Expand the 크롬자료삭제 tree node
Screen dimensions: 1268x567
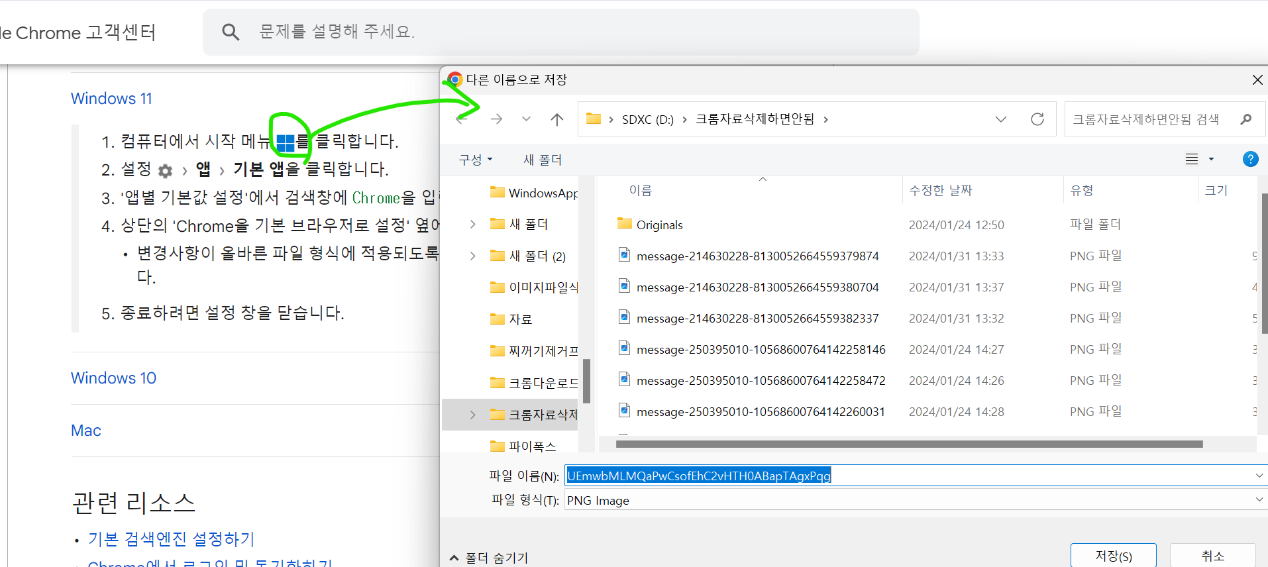click(x=472, y=415)
